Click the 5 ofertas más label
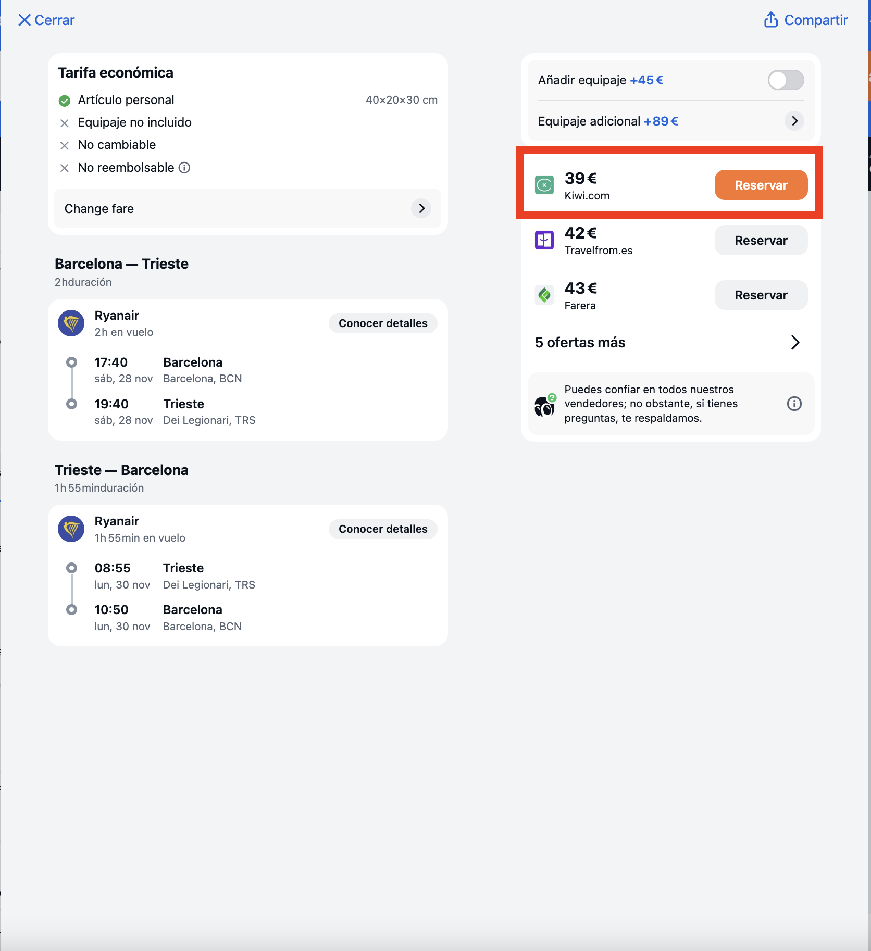This screenshot has width=871, height=951. [580, 342]
